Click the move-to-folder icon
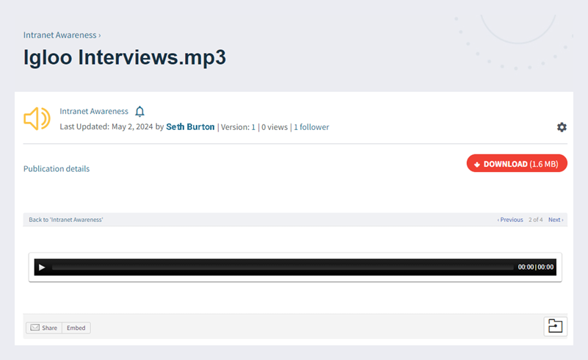Viewport: 588px width, 360px height. point(556,326)
